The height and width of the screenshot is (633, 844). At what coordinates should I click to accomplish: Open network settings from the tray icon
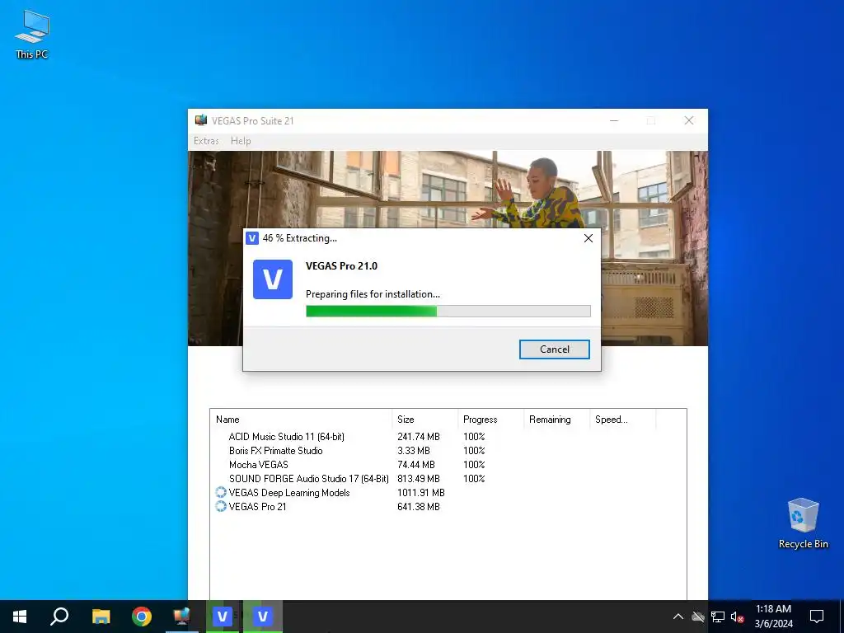click(718, 617)
